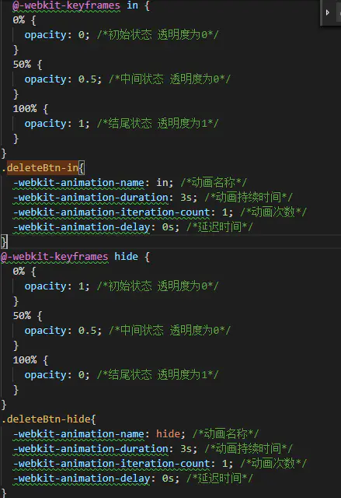Click the highlighted closing brace of .deleteBtn-in
341x498 pixels.
click(4, 242)
